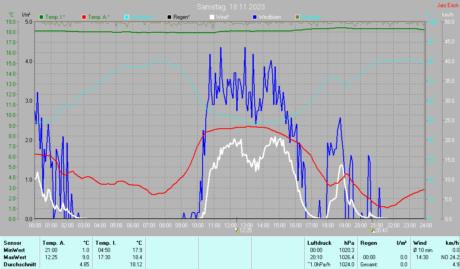Image resolution: width=460 pixels, height=269 pixels.
Task: Click the 'km/h' axis unit label at top right
Action: [x=448, y=15]
